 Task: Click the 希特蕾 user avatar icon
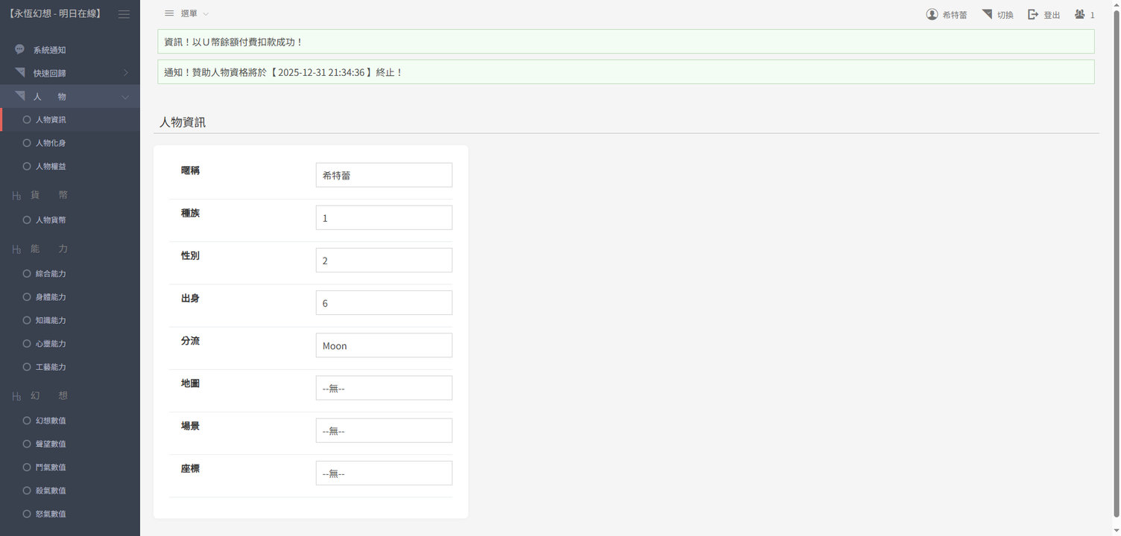pos(932,14)
